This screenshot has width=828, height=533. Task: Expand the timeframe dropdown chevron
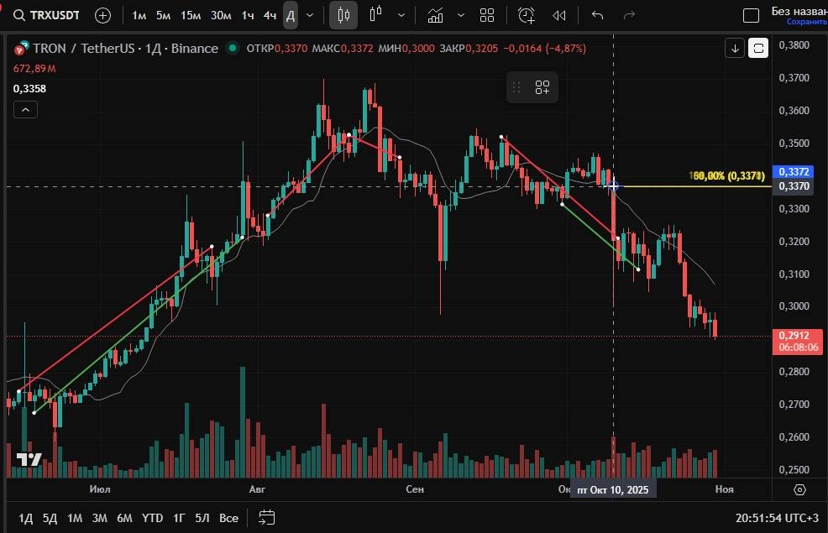pyautogui.click(x=312, y=15)
